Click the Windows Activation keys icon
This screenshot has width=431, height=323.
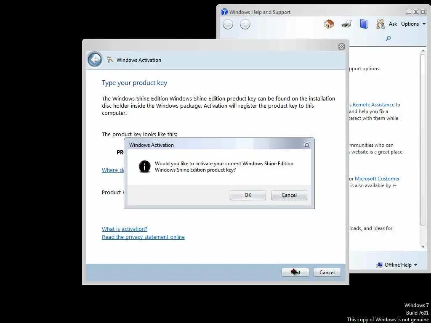point(110,60)
